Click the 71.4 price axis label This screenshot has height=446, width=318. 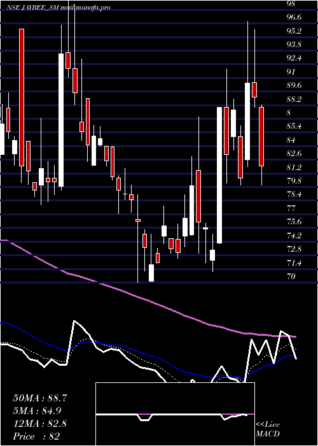[294, 263]
